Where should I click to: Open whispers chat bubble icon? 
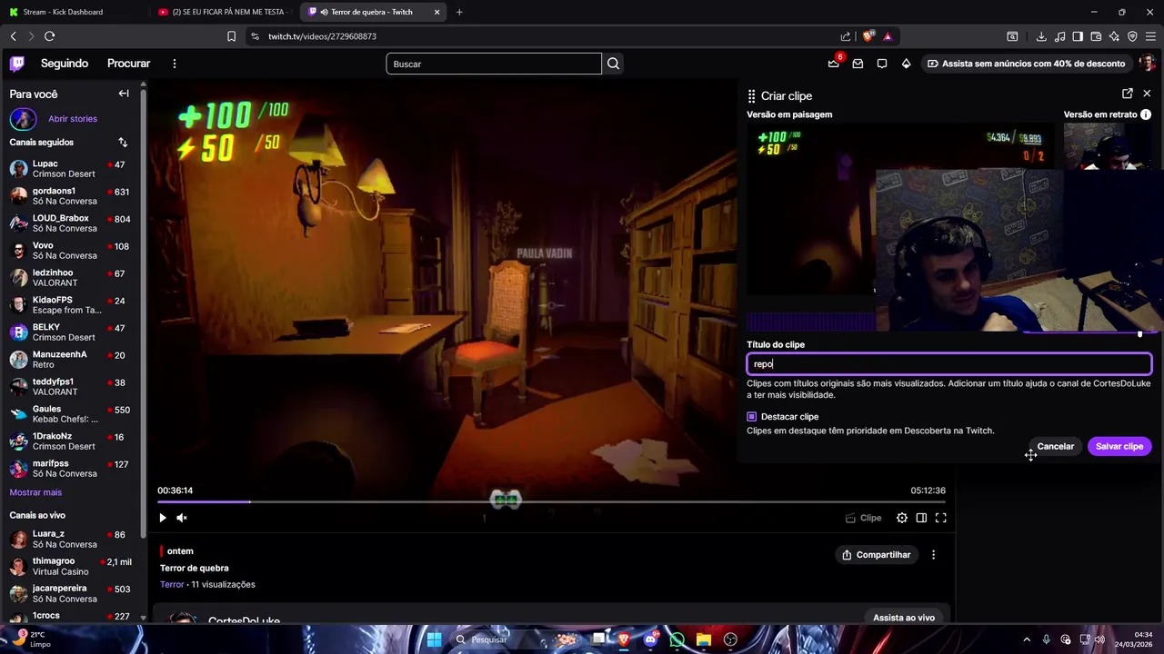tap(882, 64)
